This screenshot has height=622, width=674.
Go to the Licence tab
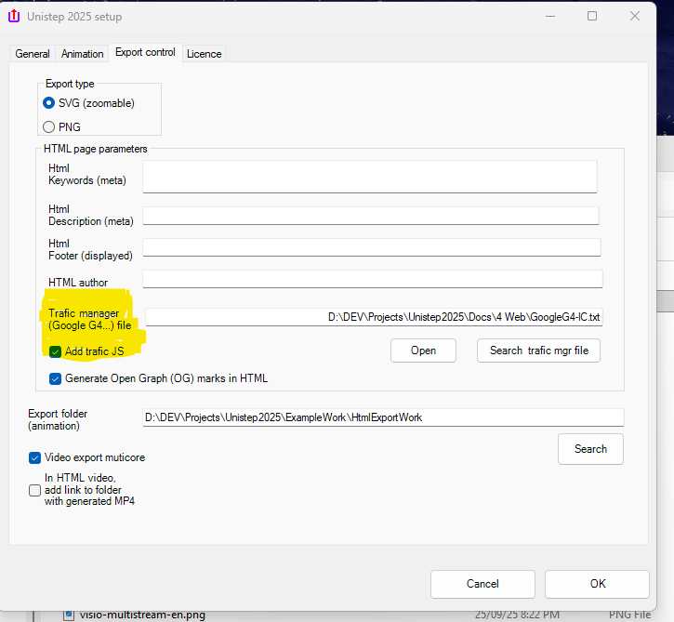tap(204, 54)
